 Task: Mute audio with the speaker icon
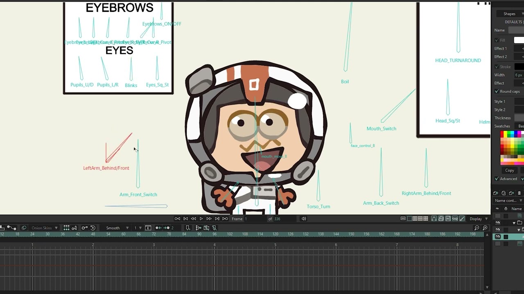point(304,219)
